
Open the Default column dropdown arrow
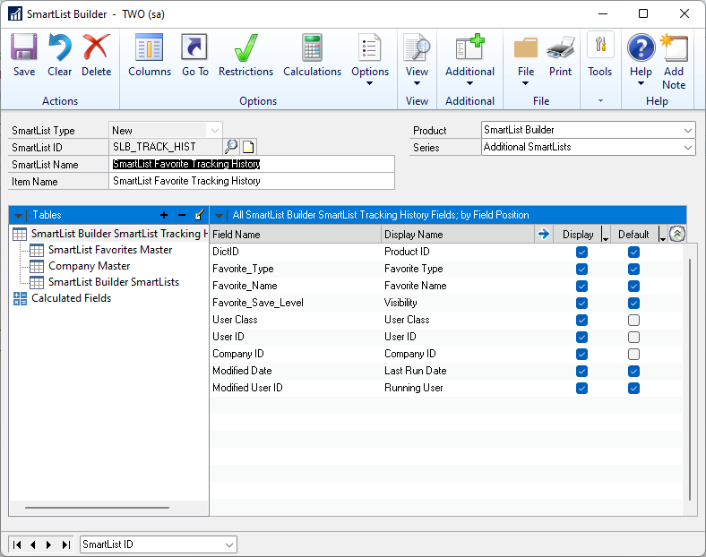[x=662, y=235]
